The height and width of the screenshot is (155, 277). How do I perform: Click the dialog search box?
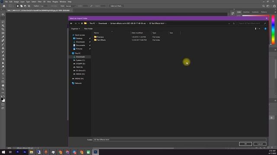(252, 23)
